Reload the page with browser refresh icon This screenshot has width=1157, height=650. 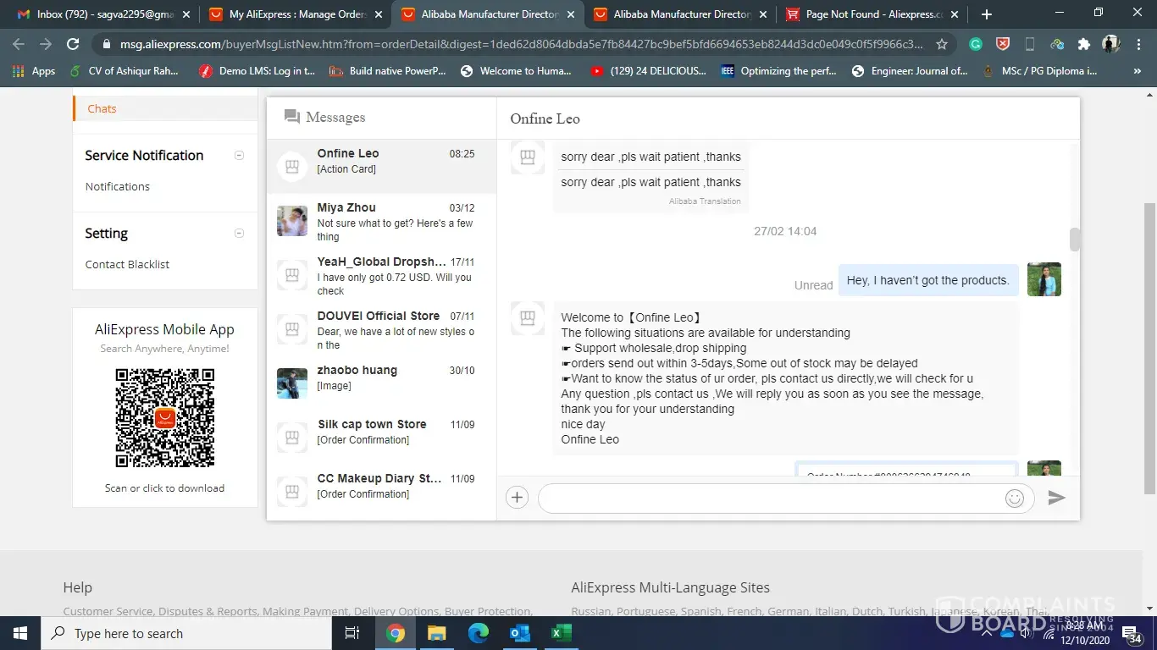(x=73, y=44)
